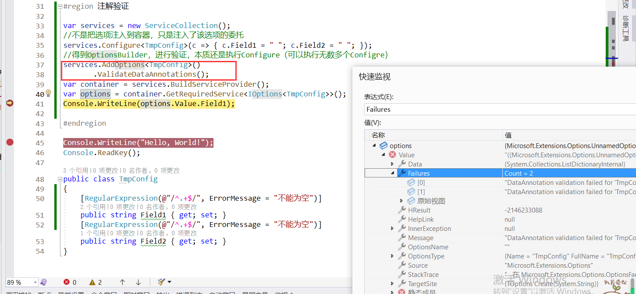This screenshot has height=294, width=636.
Task: Click the highlighted options variable on line 40
Action: click(x=95, y=94)
